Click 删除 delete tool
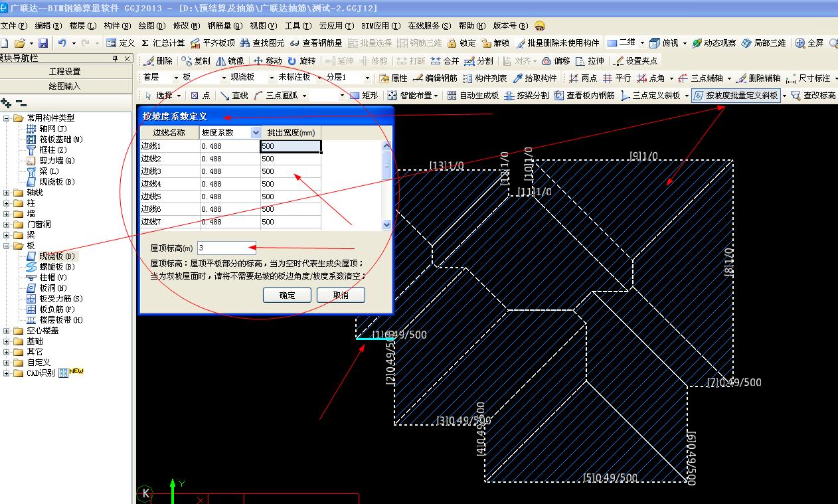Viewport: 838px width, 504px height. click(x=158, y=60)
